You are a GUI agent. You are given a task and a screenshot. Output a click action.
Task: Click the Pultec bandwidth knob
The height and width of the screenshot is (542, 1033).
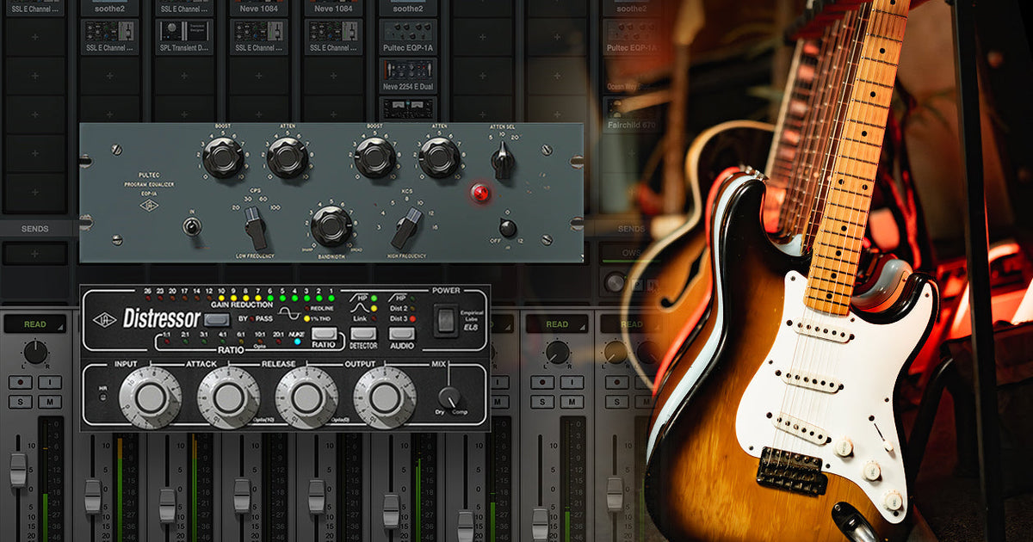coord(331,226)
